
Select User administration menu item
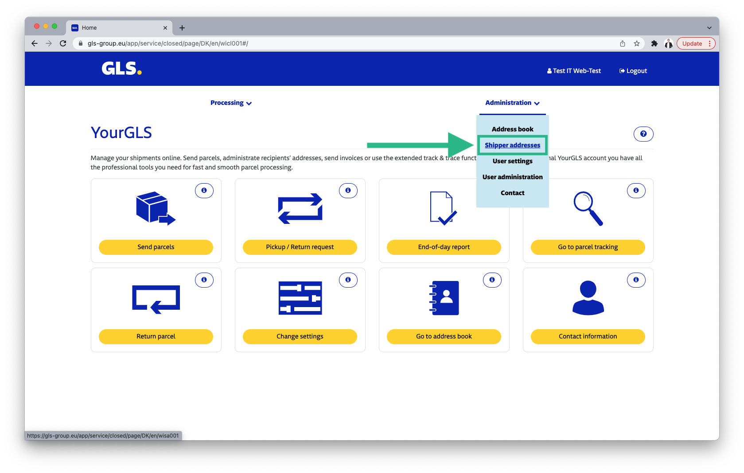click(512, 177)
